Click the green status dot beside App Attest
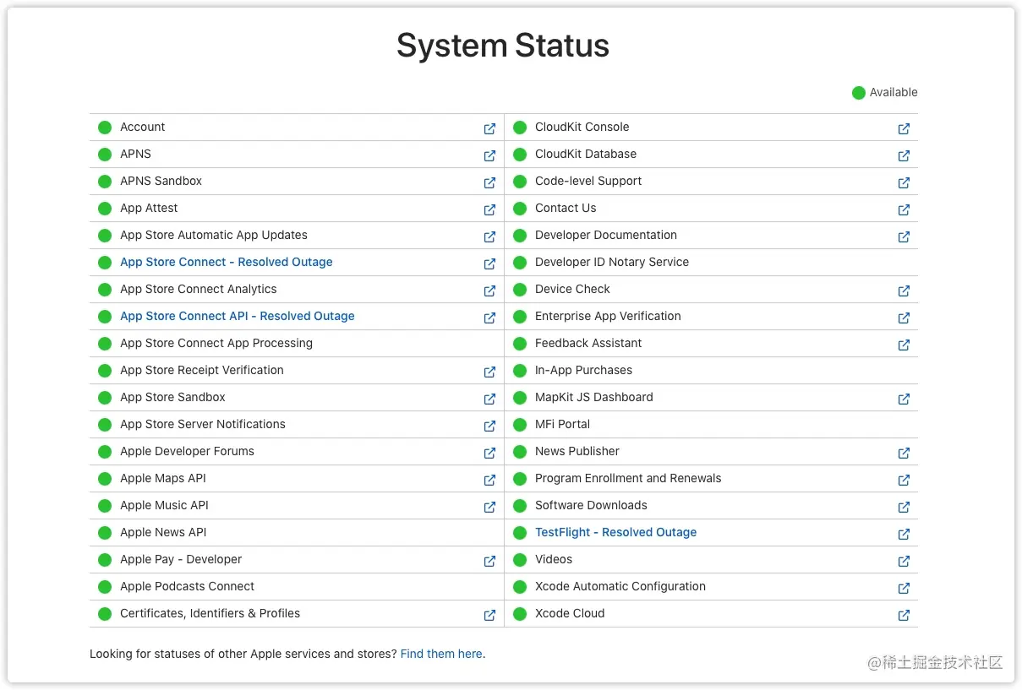Viewport: 1022px width, 690px height. (105, 209)
